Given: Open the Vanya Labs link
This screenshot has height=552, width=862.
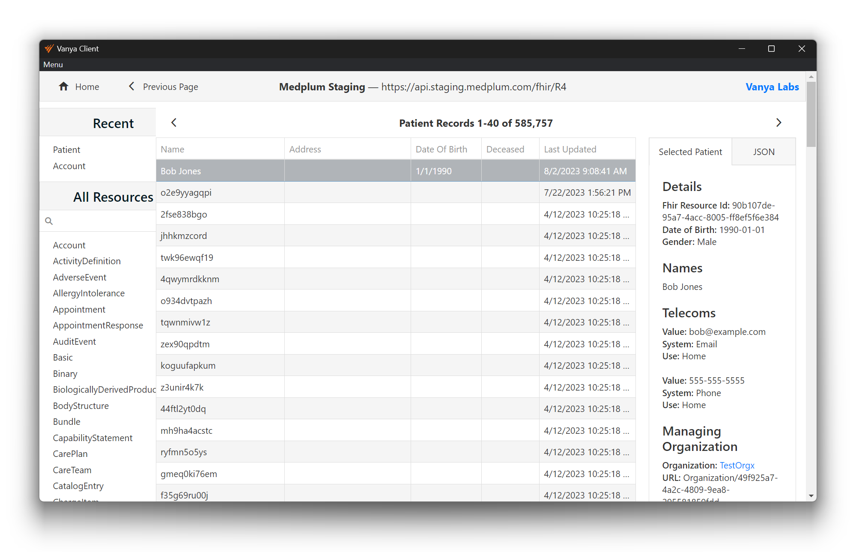Looking at the screenshot, I should pyautogui.click(x=772, y=87).
